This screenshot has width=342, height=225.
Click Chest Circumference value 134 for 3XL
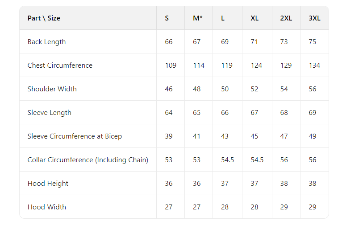coord(314,65)
